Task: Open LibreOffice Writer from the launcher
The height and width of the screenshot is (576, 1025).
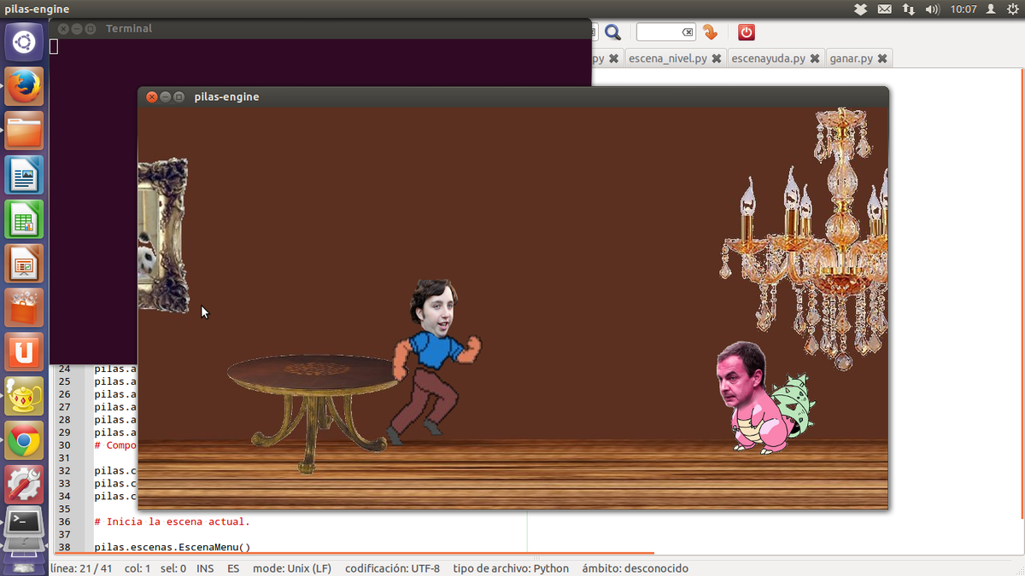Action: coord(24,175)
